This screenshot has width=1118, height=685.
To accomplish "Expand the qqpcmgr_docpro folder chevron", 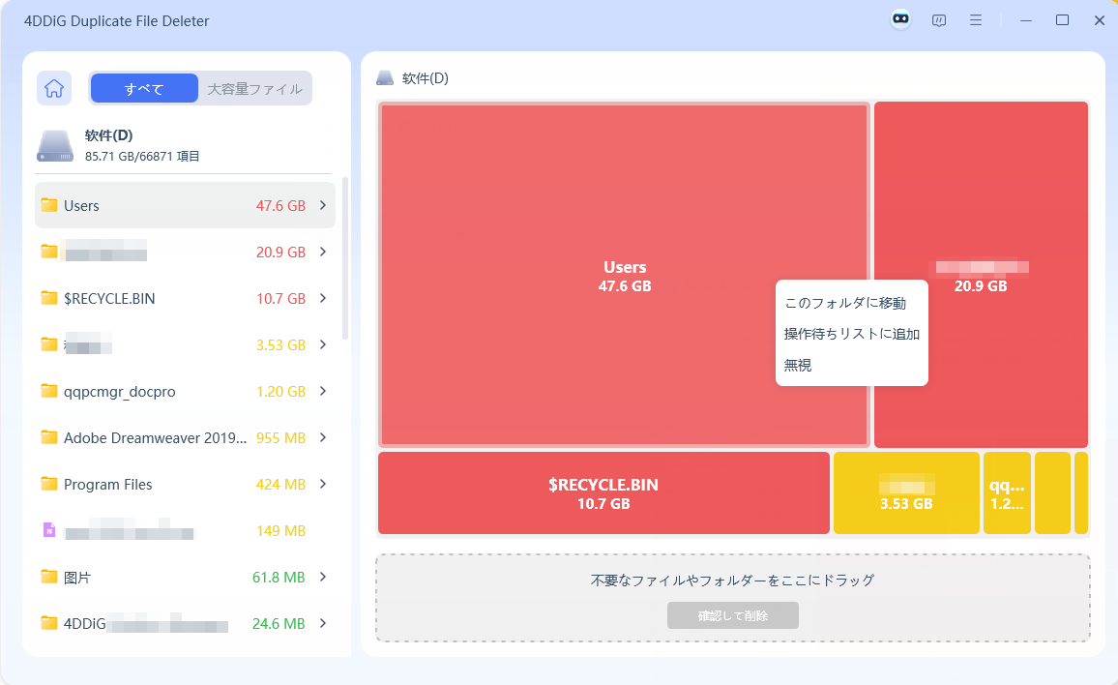I will (322, 391).
